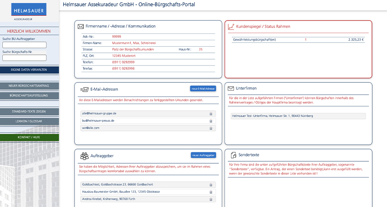Viewport: 387px width, 207px height.
Task: Delete the wir@alle.com email via trash icon
Action: point(211,128)
